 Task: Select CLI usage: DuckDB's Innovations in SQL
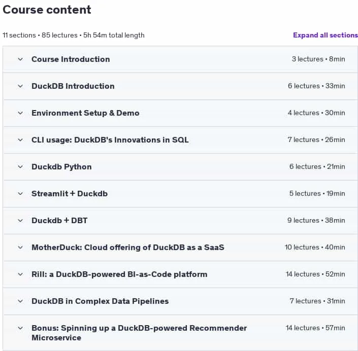click(110, 140)
